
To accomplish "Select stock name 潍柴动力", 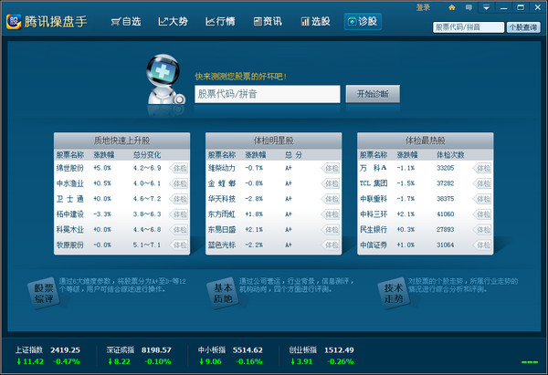I will [222, 168].
